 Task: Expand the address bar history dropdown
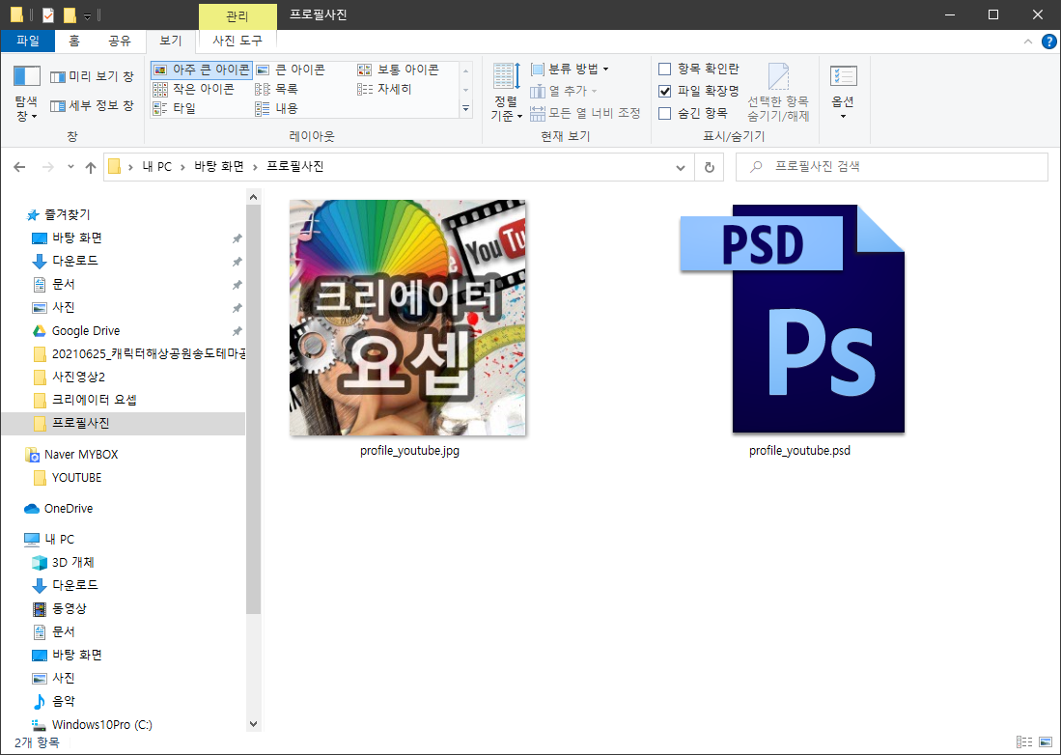tap(681, 167)
